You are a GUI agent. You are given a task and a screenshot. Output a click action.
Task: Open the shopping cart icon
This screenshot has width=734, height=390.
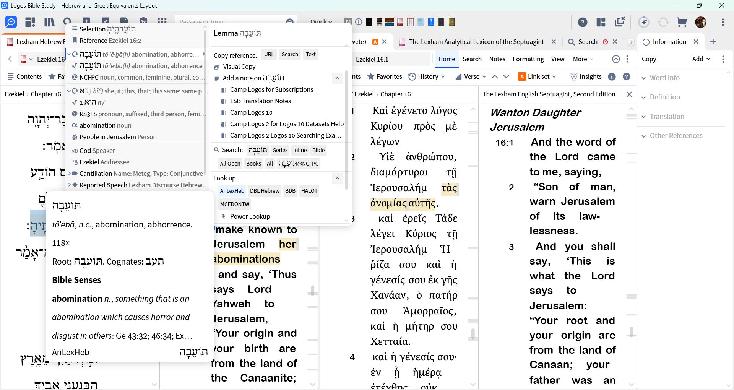coord(682,22)
